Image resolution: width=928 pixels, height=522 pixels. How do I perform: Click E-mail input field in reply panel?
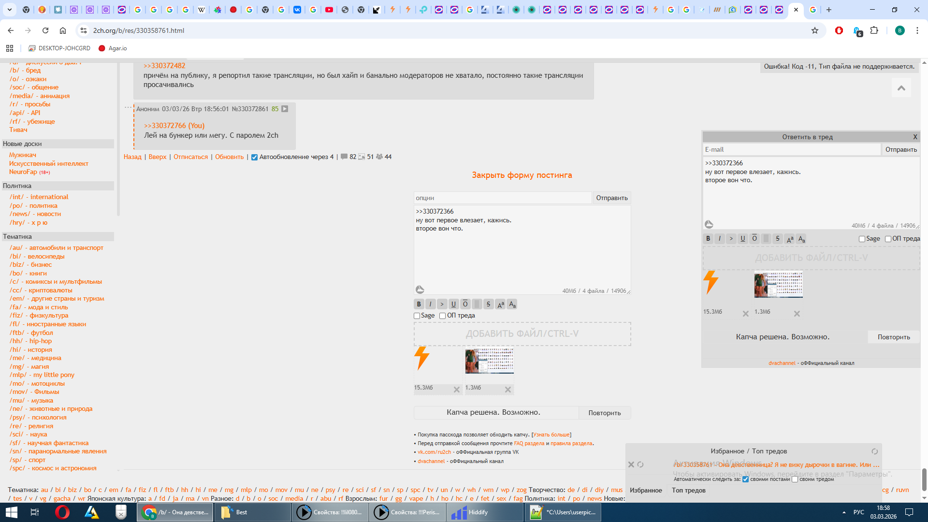[791, 149]
